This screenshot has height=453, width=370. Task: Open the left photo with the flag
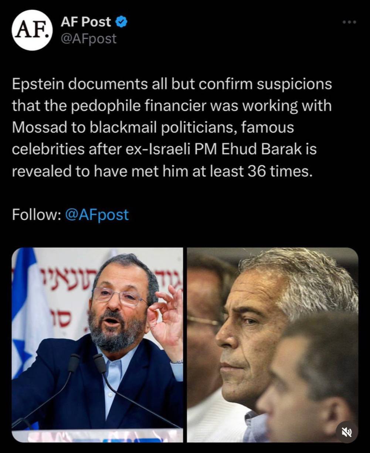point(97,344)
